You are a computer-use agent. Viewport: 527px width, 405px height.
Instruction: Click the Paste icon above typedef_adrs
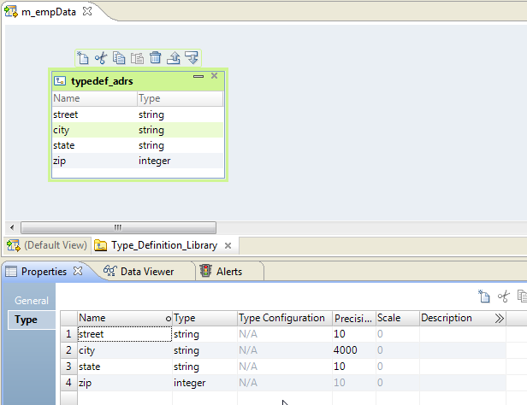click(x=137, y=58)
